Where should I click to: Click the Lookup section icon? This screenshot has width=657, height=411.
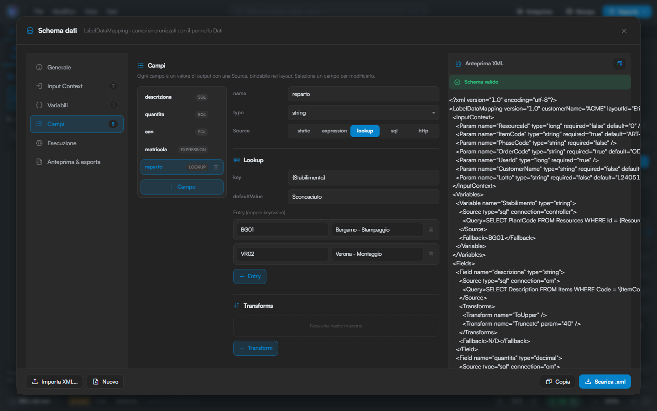click(236, 160)
